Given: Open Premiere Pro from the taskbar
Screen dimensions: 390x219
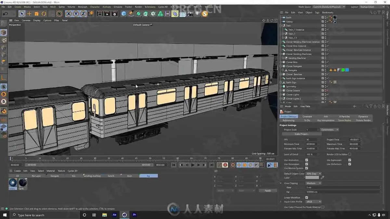Looking at the screenshot, I should click(134, 215).
